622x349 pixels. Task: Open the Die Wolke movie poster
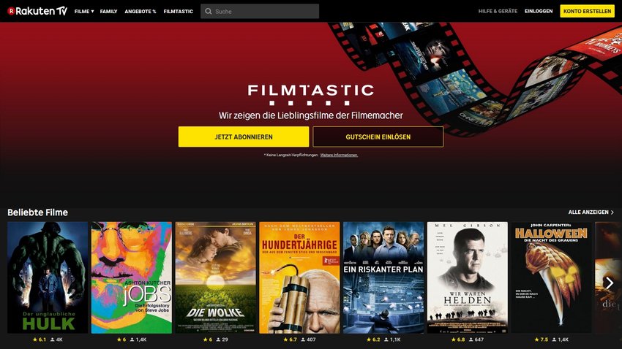tap(215, 277)
